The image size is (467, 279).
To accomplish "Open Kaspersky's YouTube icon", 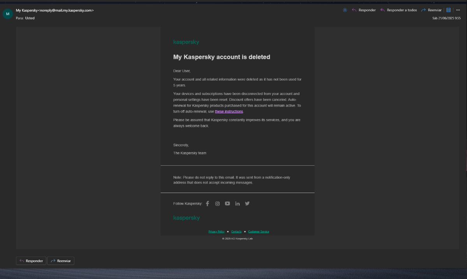I will (x=227, y=204).
